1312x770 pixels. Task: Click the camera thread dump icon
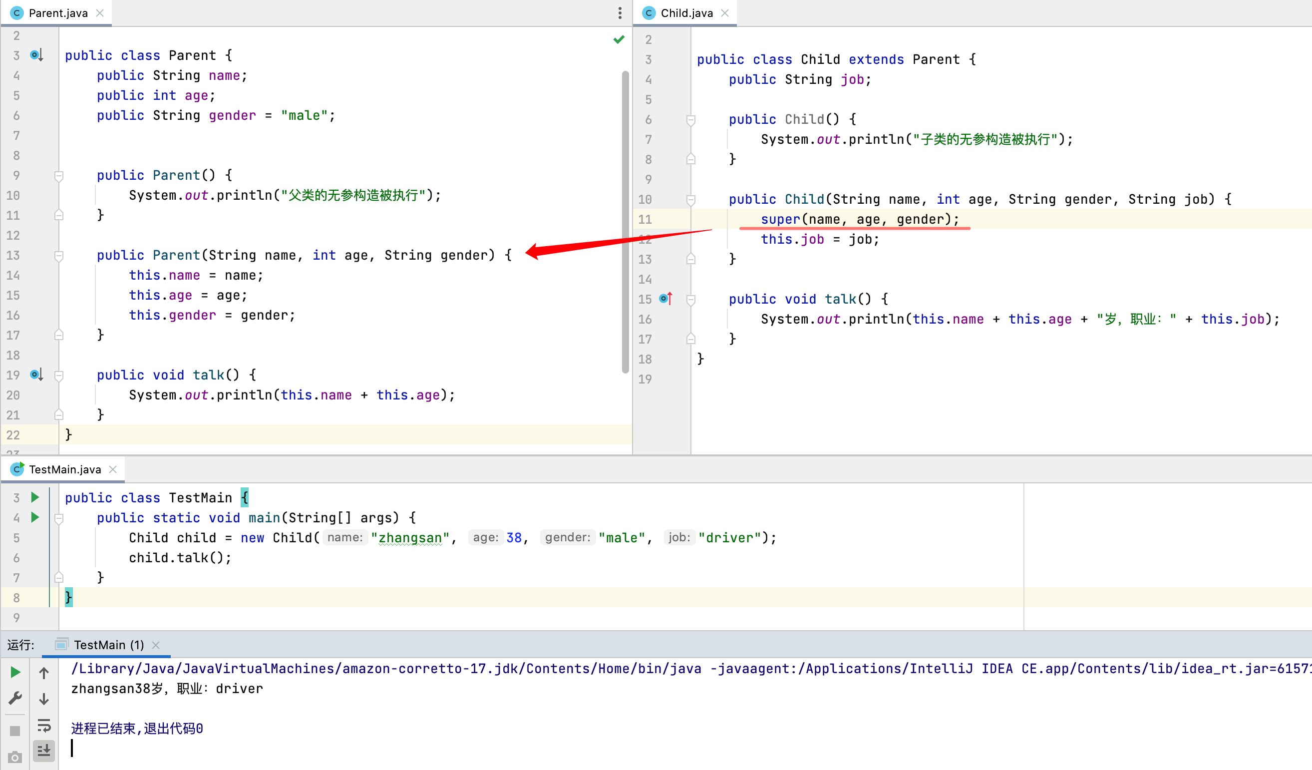[x=15, y=758]
